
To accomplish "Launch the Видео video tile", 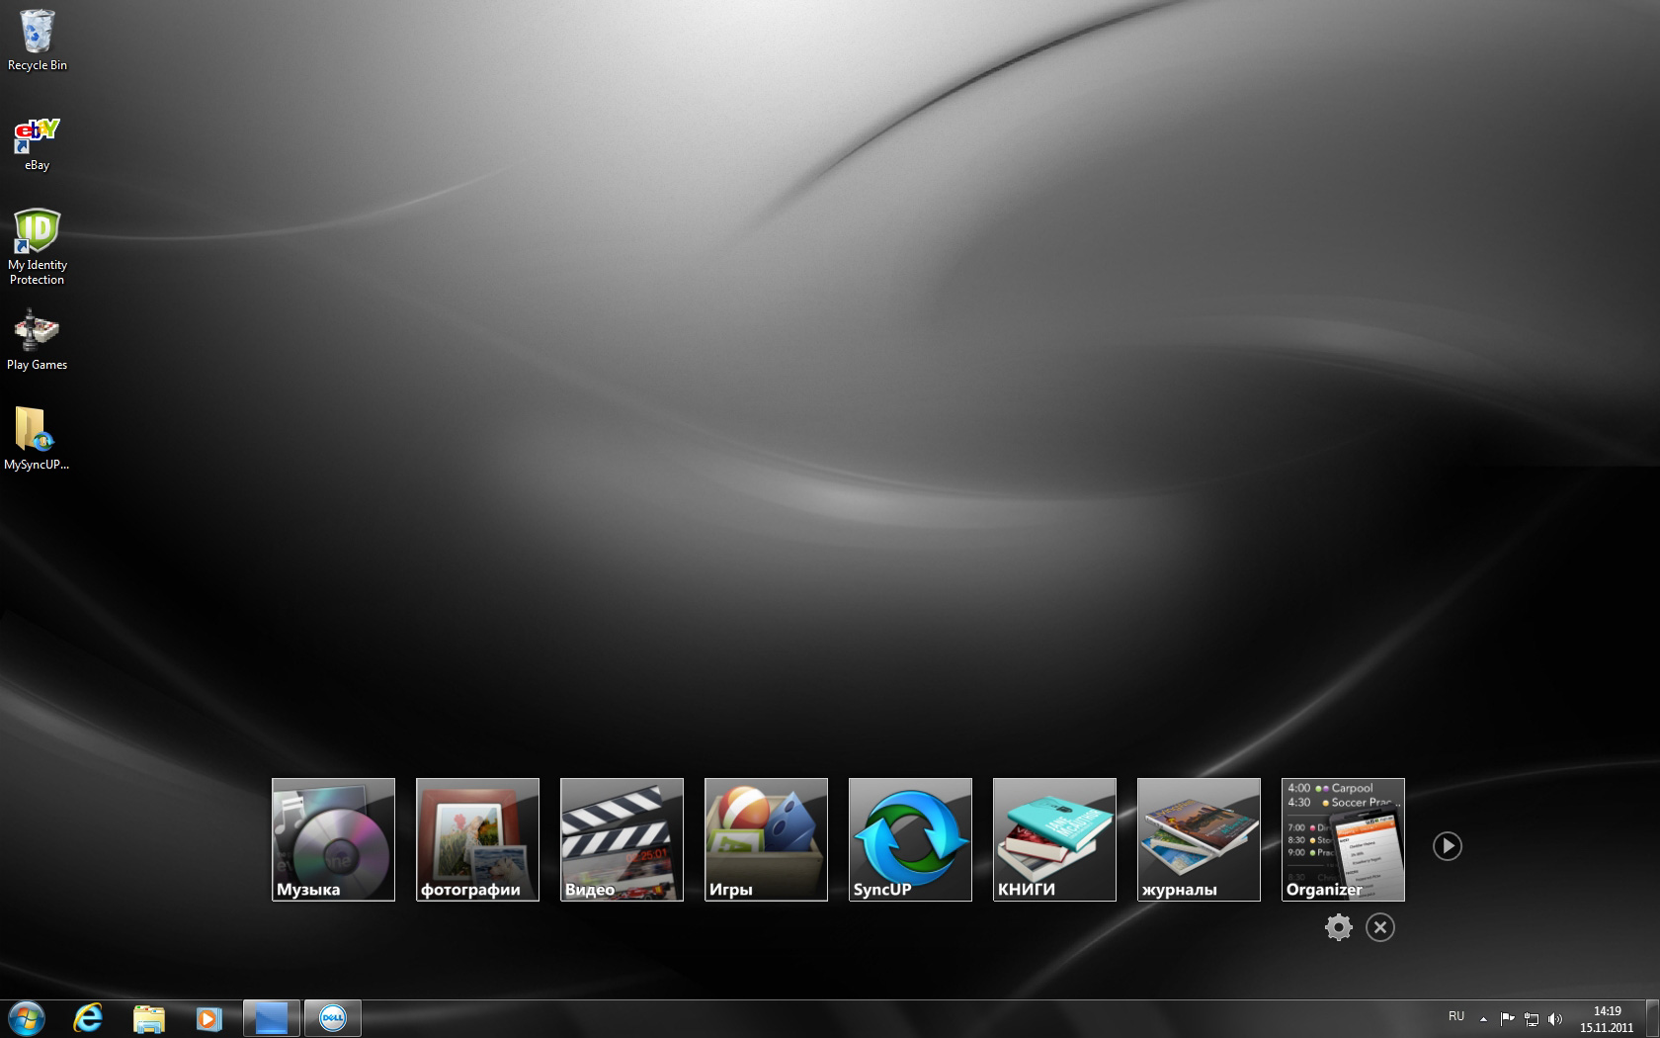I will [622, 839].
